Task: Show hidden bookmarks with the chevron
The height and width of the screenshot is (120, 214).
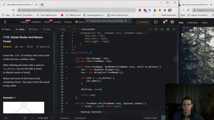Action: click(x=154, y=15)
